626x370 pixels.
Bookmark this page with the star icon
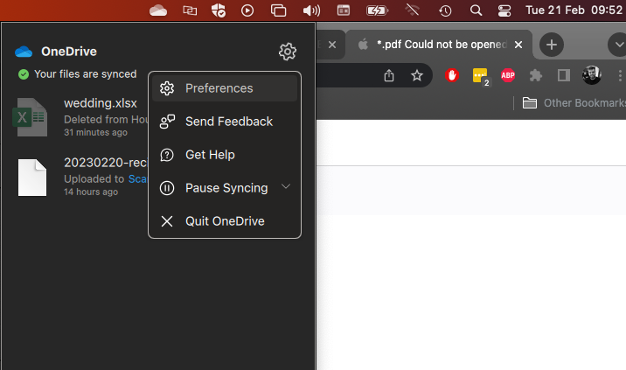point(417,75)
